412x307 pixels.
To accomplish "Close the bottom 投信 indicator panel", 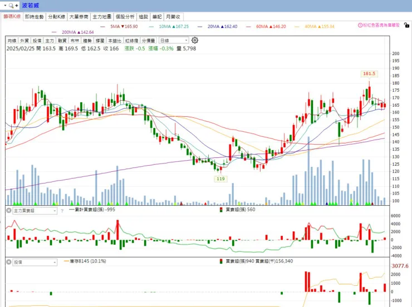I will click(x=8, y=261).
